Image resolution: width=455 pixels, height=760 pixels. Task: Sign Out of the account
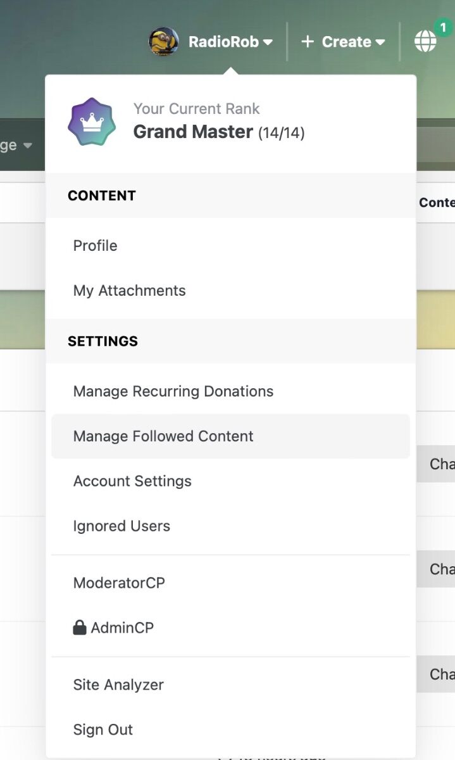pos(230,730)
